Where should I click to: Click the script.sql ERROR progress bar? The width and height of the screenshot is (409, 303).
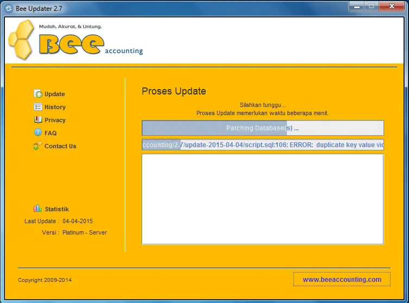point(263,144)
